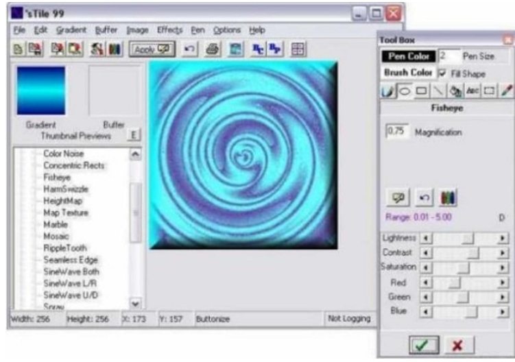This screenshot has width=515, height=362.
Task: Click the green checkmark accept button
Action: click(423, 344)
